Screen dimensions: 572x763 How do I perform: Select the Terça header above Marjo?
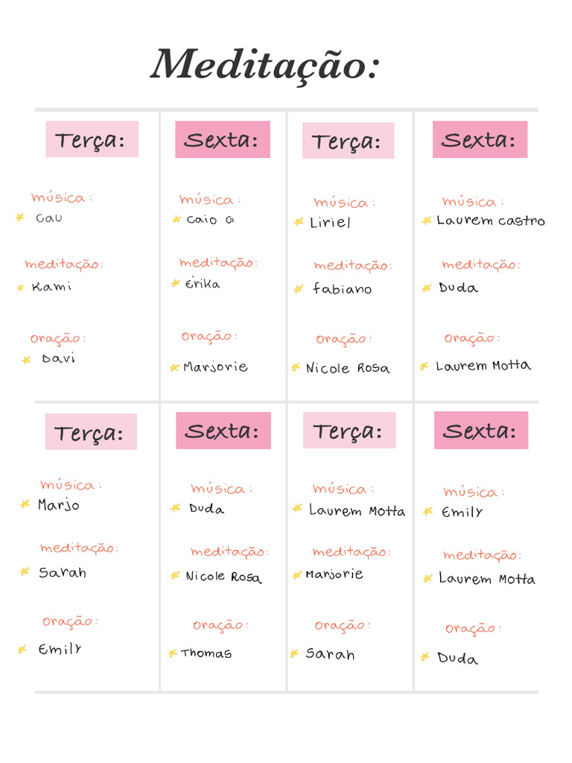[91, 432]
